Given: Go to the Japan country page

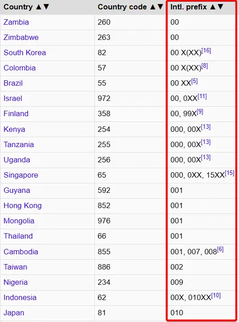Looking at the screenshot, I should click(14, 313).
